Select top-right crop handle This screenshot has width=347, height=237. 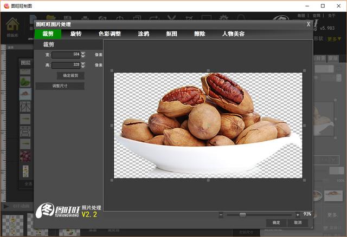coord(305,71)
